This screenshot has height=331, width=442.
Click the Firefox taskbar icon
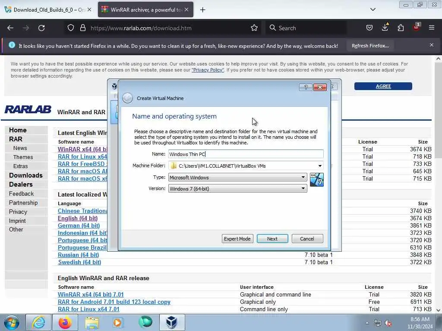pyautogui.click(x=65, y=322)
